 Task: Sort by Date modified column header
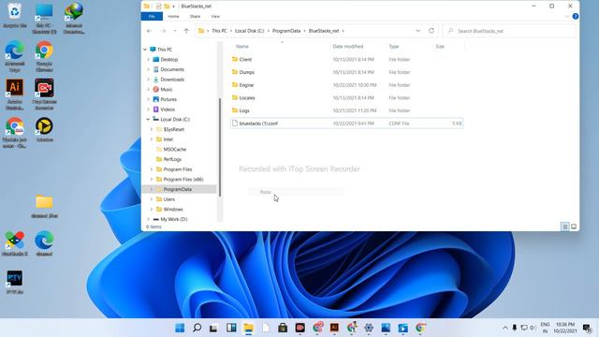pos(347,46)
